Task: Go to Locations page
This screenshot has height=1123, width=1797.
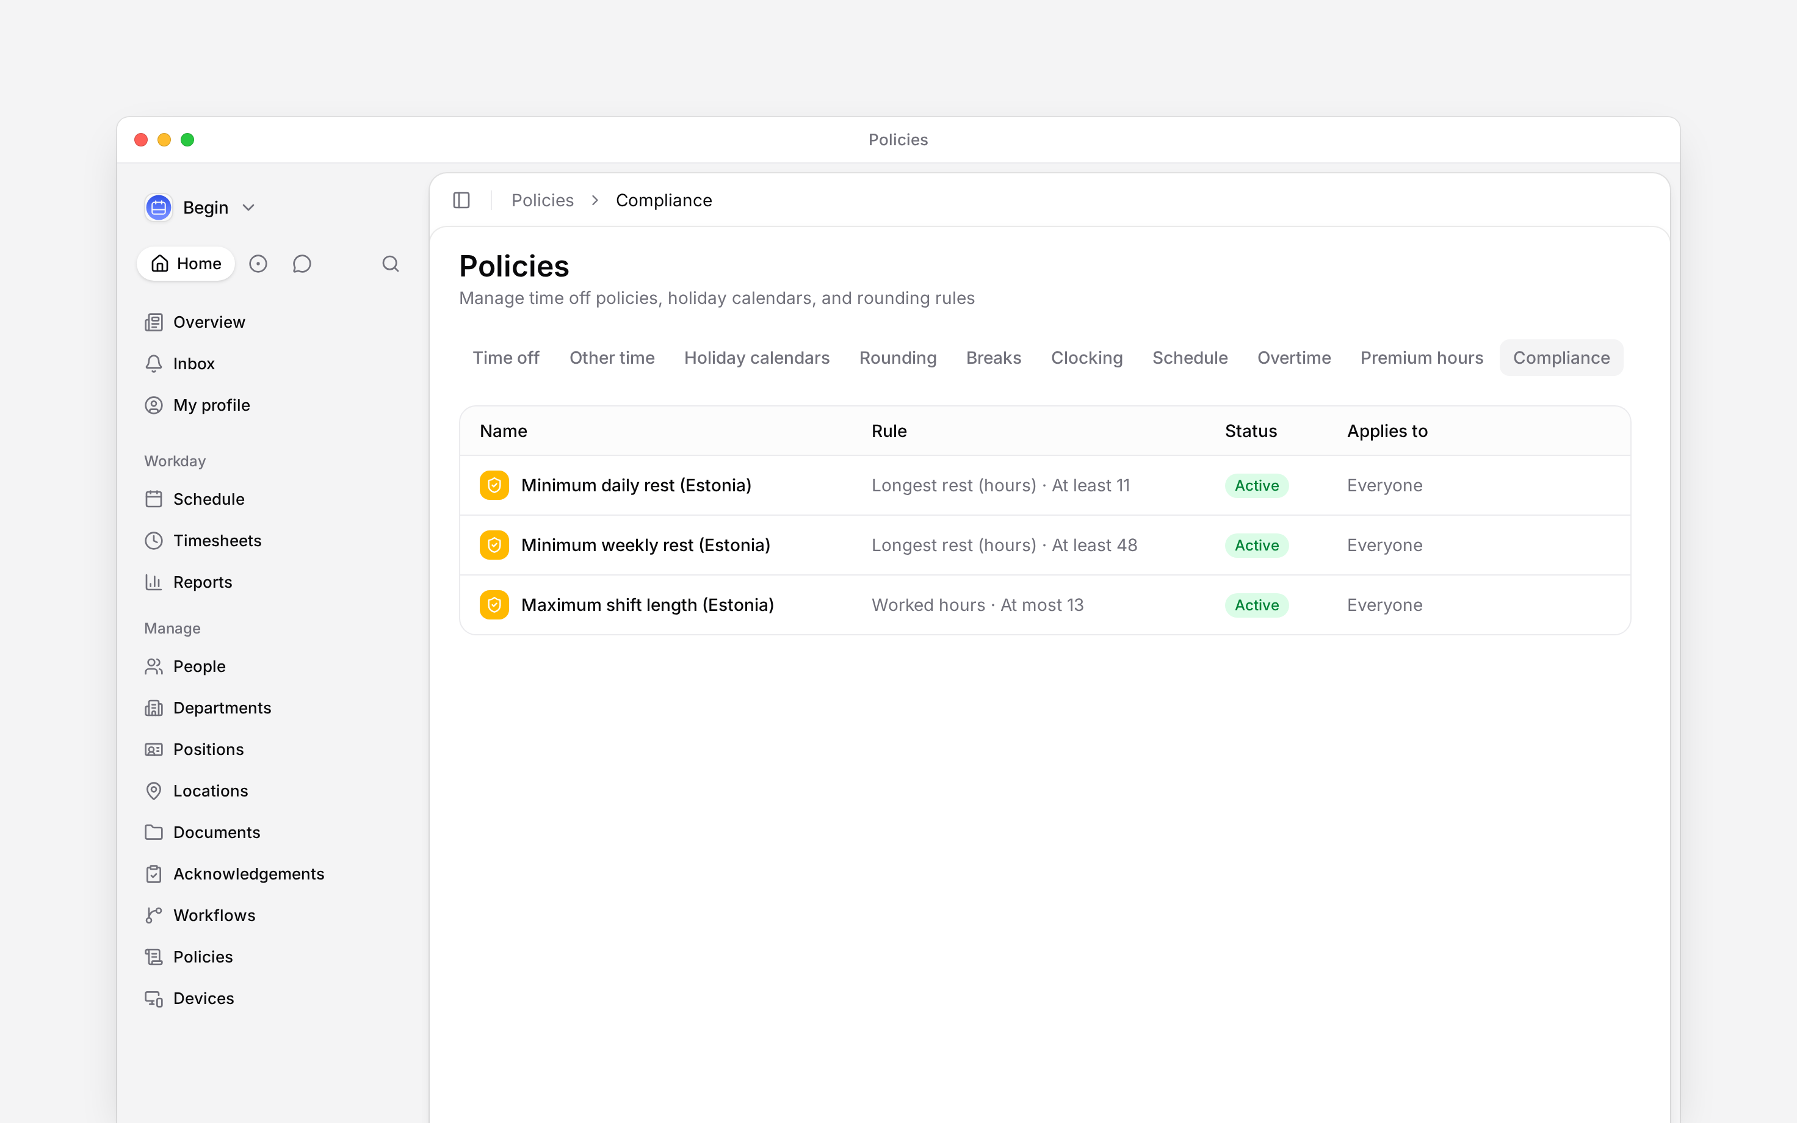Action: point(210,791)
